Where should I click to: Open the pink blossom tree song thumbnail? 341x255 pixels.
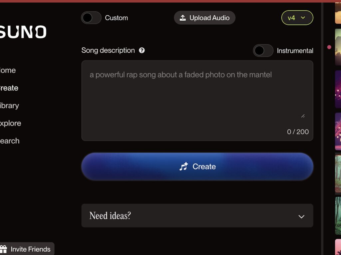tap(338, 131)
